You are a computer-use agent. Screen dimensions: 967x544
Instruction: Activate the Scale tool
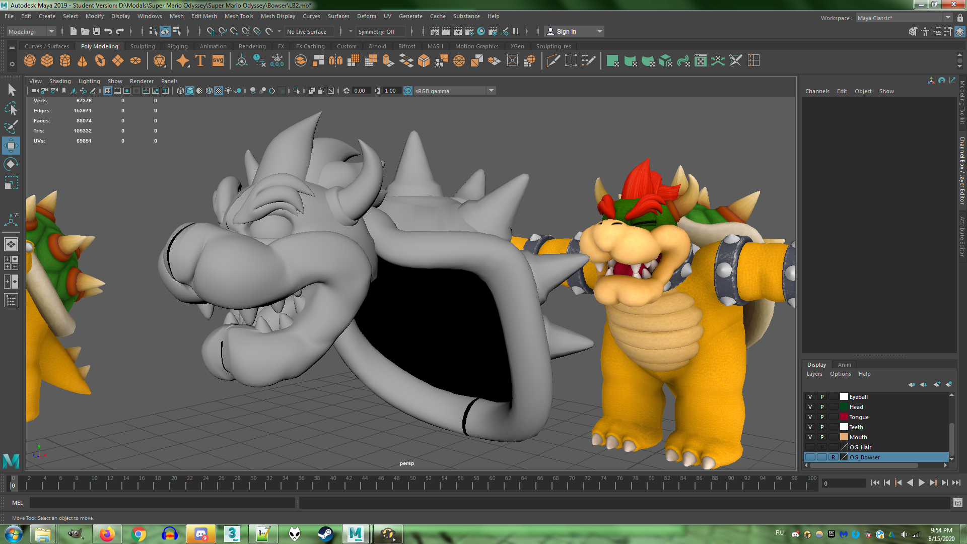click(11, 182)
